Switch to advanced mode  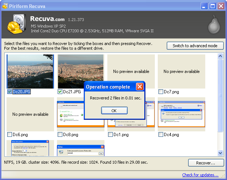pyautogui.click(x=195, y=46)
